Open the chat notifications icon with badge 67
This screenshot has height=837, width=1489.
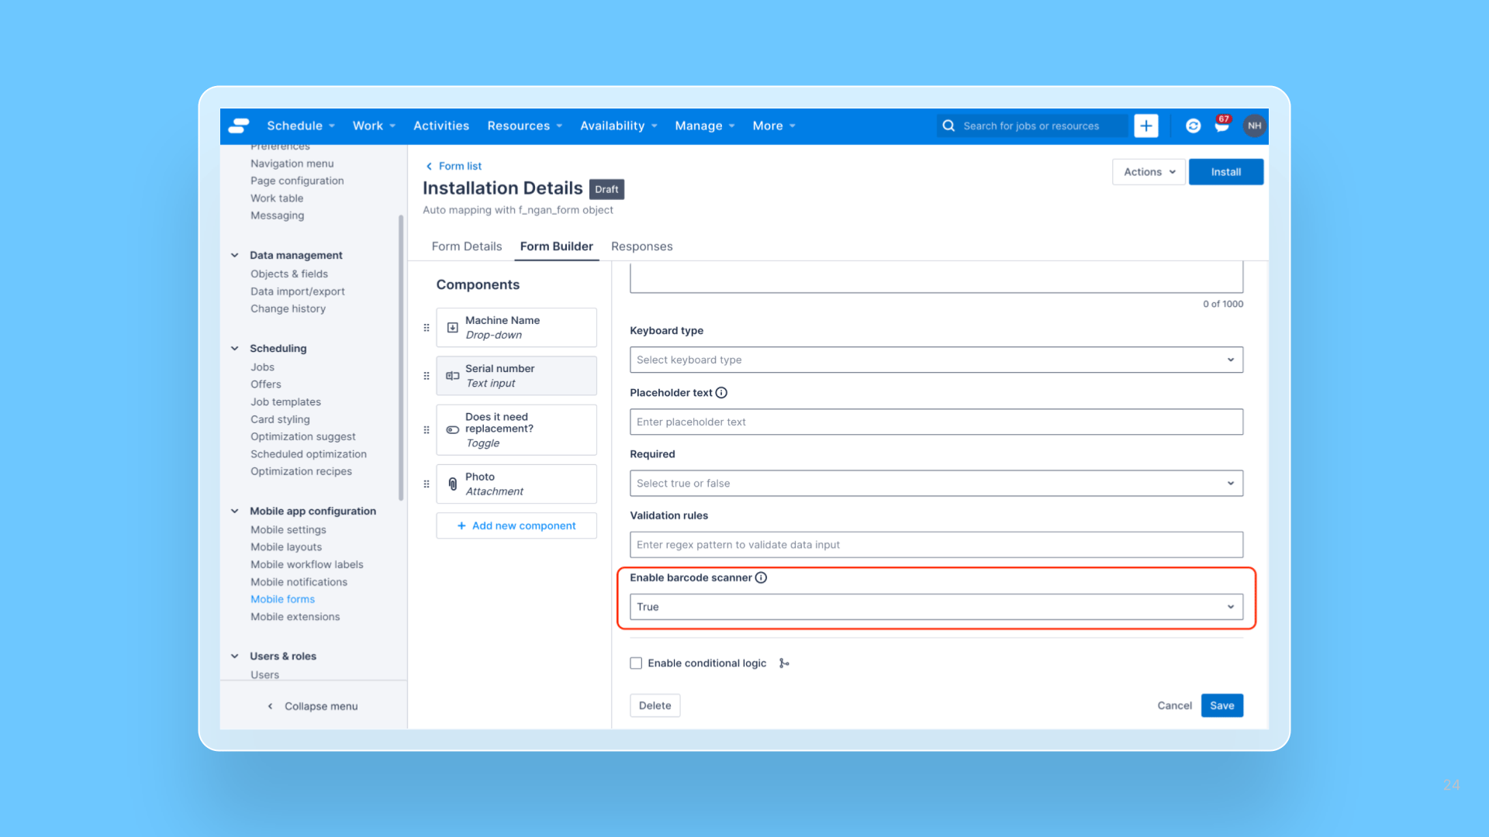point(1222,125)
